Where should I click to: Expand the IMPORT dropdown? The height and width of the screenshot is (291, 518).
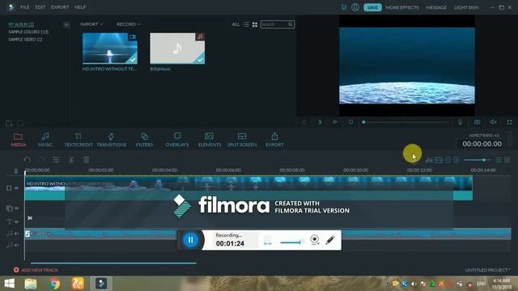pyautogui.click(x=91, y=24)
